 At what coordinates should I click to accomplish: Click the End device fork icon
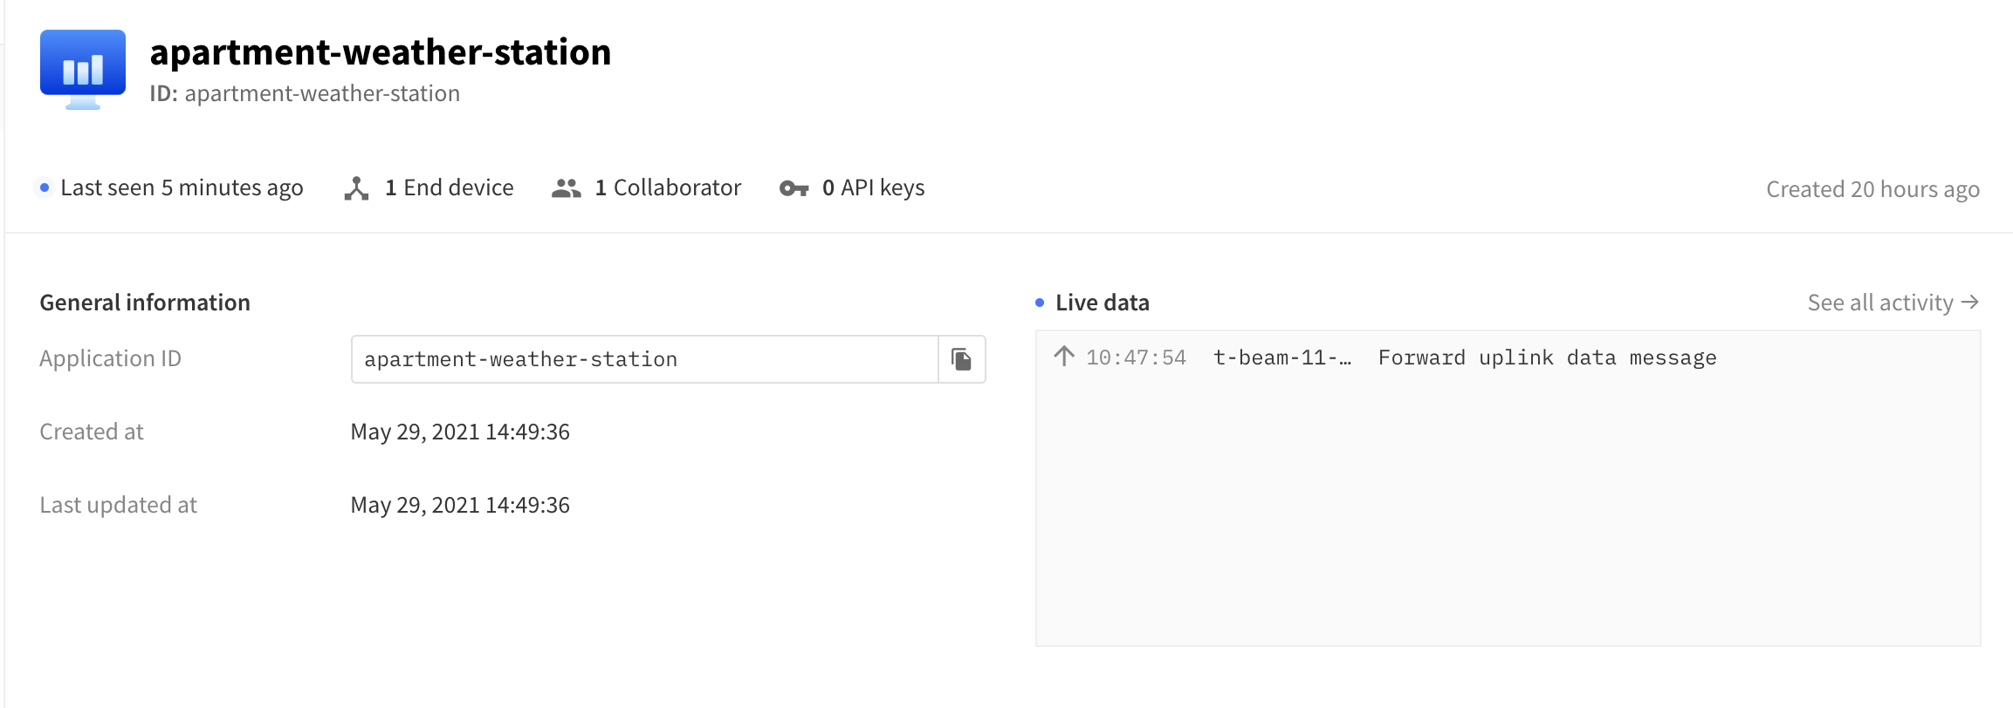356,188
